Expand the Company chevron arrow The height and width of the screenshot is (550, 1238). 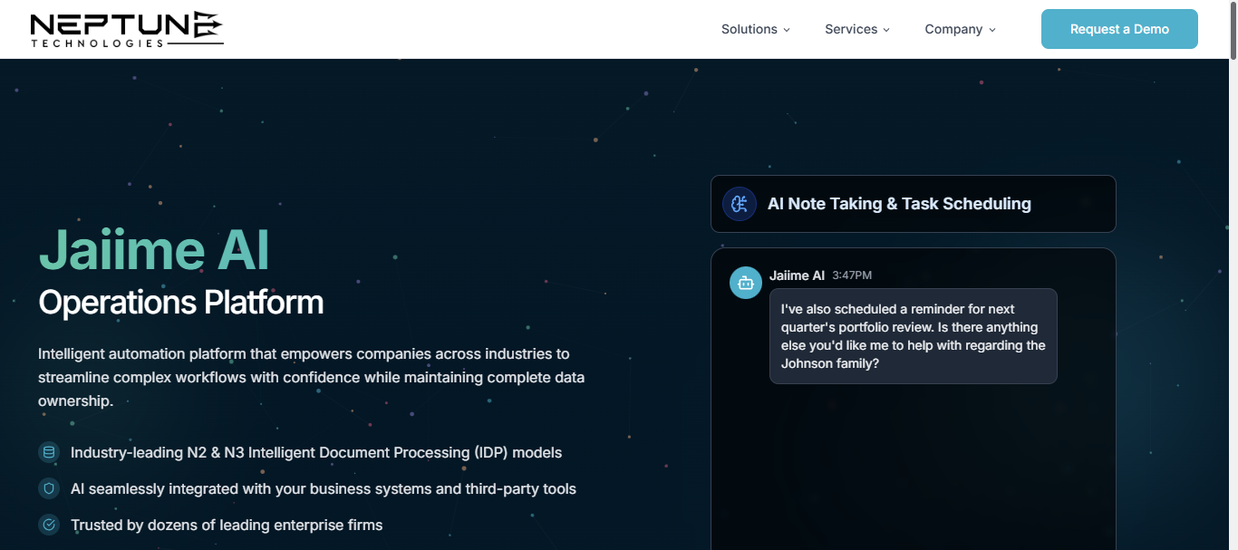pyautogui.click(x=992, y=30)
